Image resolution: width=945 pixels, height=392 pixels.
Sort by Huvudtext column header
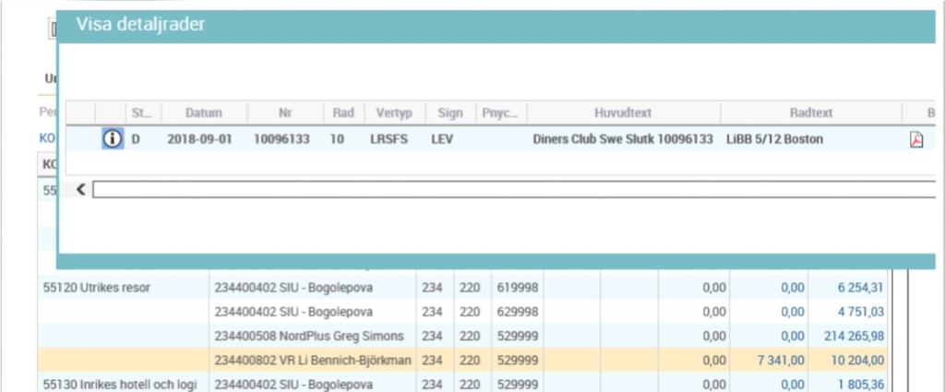pos(623,113)
